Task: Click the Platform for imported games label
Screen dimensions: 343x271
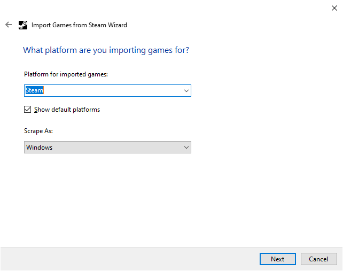Action: tap(66, 74)
